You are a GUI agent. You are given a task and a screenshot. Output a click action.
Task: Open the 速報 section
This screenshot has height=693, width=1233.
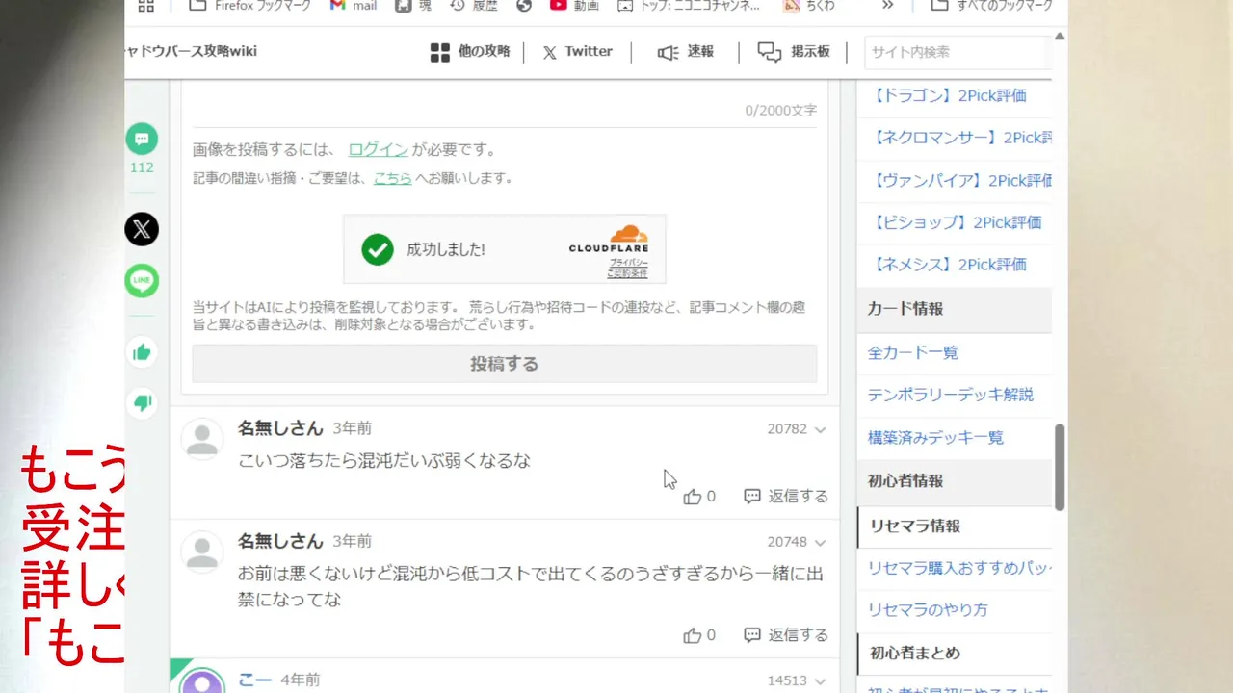(686, 52)
